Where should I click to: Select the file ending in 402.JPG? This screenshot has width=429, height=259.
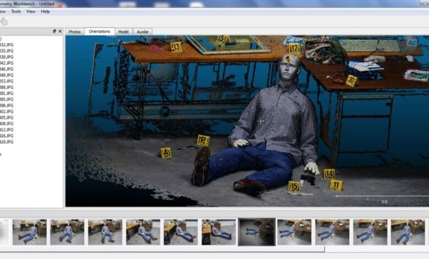(7, 111)
